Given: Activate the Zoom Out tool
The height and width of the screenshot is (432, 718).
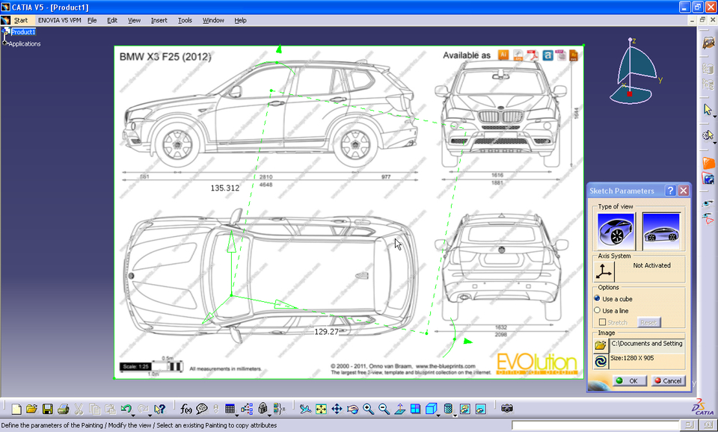Looking at the screenshot, I should coord(383,409).
